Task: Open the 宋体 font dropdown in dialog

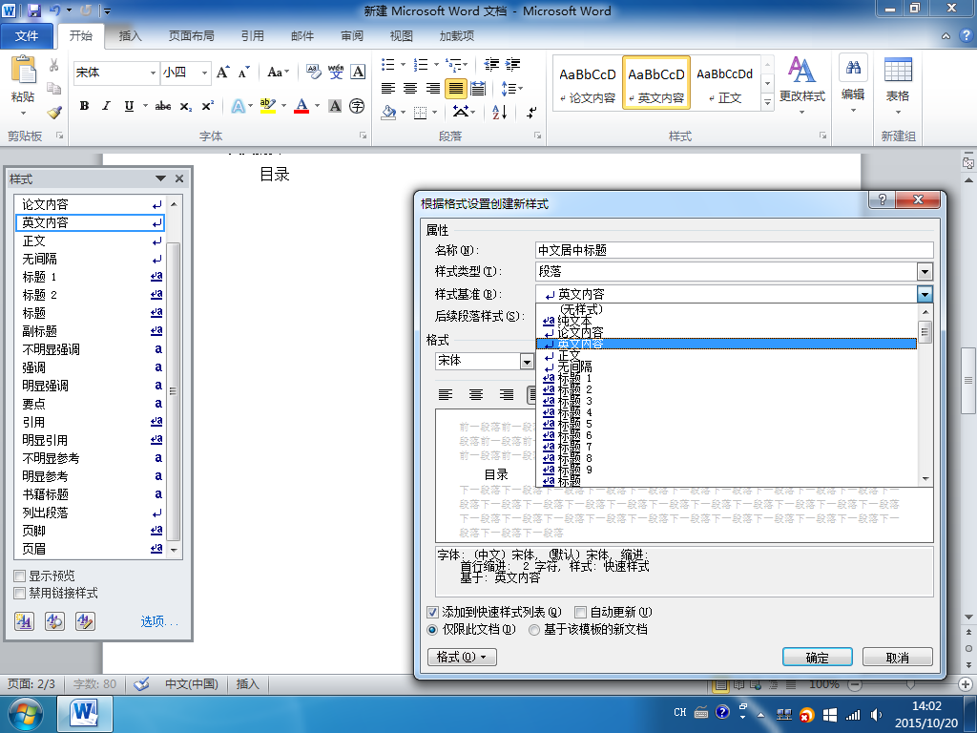Action: pyautogui.click(x=527, y=362)
